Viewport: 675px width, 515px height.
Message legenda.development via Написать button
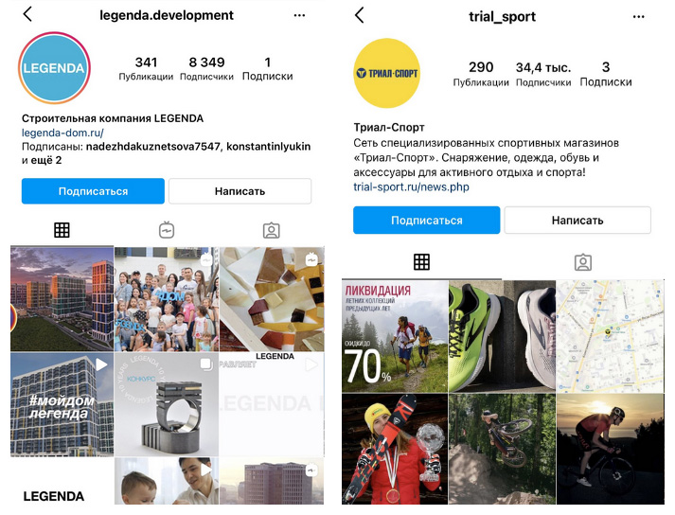240,191
